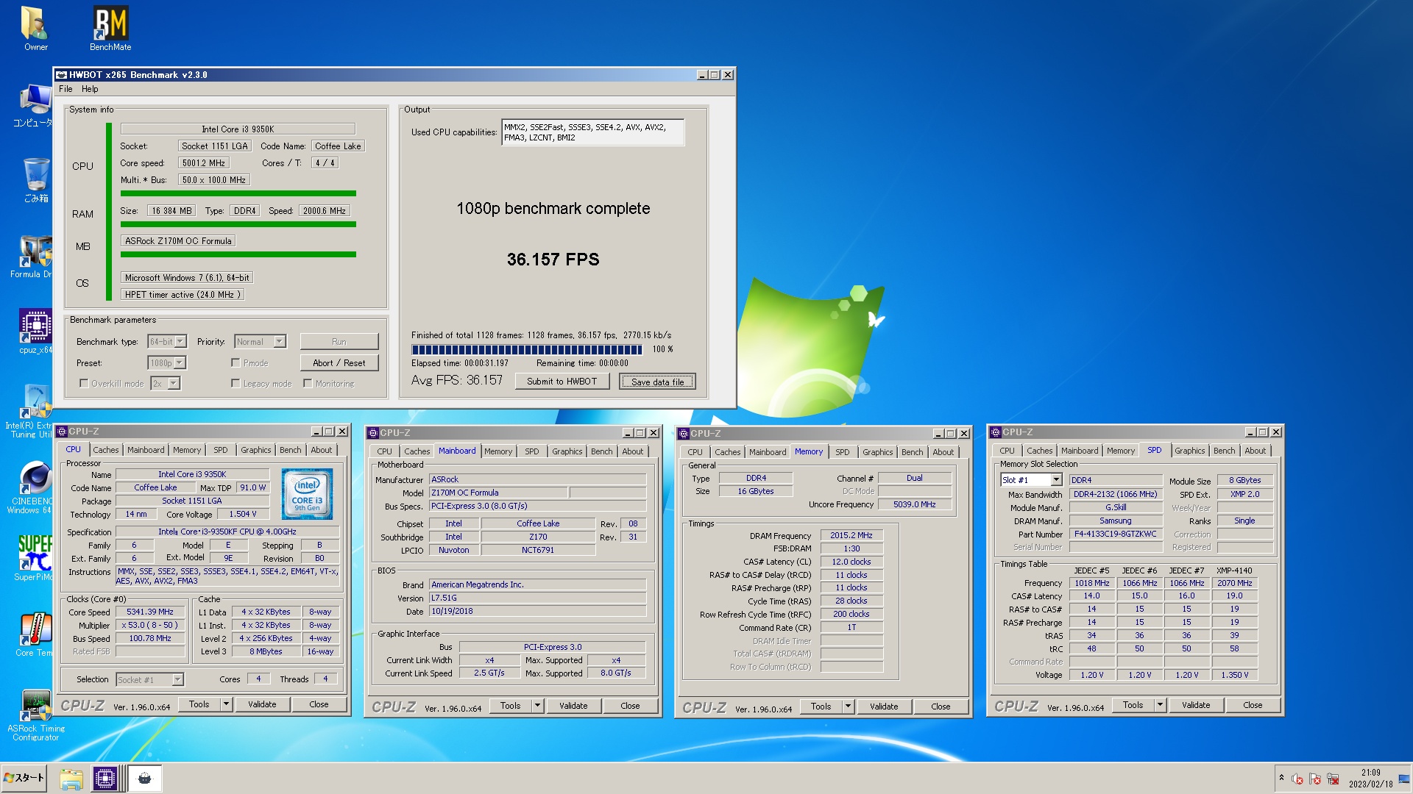Viewport: 1413px width, 794px height.
Task: Toggle the Legacy mode checkbox
Action: tap(235, 383)
